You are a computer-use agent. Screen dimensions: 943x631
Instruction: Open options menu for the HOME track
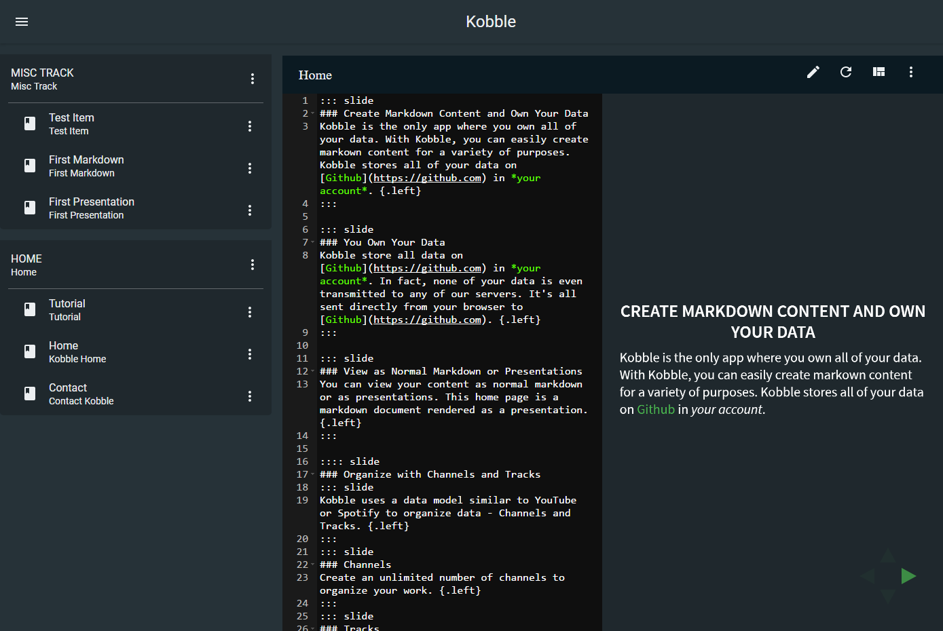pyautogui.click(x=253, y=265)
